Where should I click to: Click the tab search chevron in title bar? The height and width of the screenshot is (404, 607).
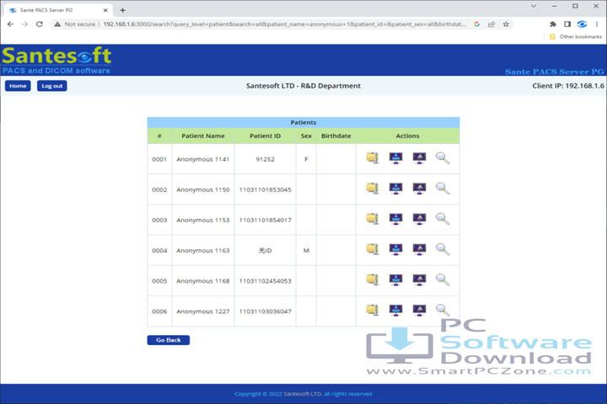pyautogui.click(x=534, y=6)
